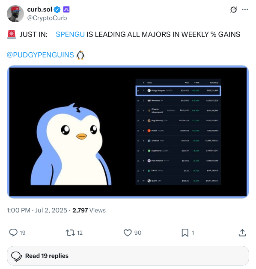256x269 pixels.
Task: Click the 1:00 PM Jul 2, 2025 timestamp
Action: tap(37, 210)
